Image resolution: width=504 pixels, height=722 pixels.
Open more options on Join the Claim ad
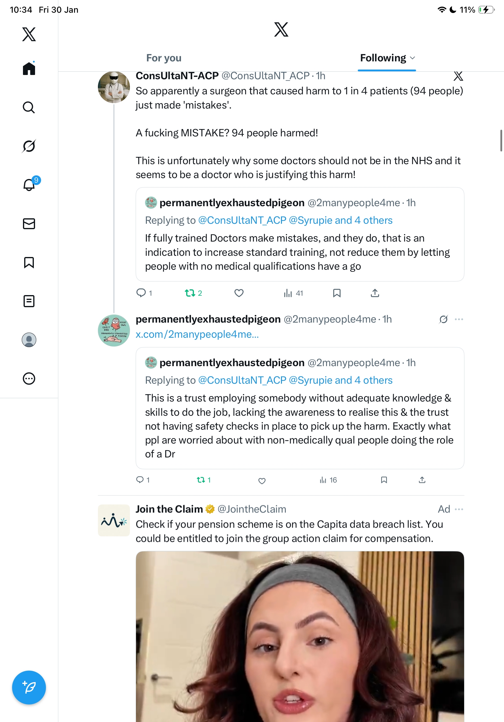point(459,509)
